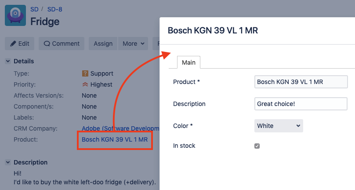Viewport: 355px width, 190px height.
Task: Click the Highest priority icon
Action: 85,84
